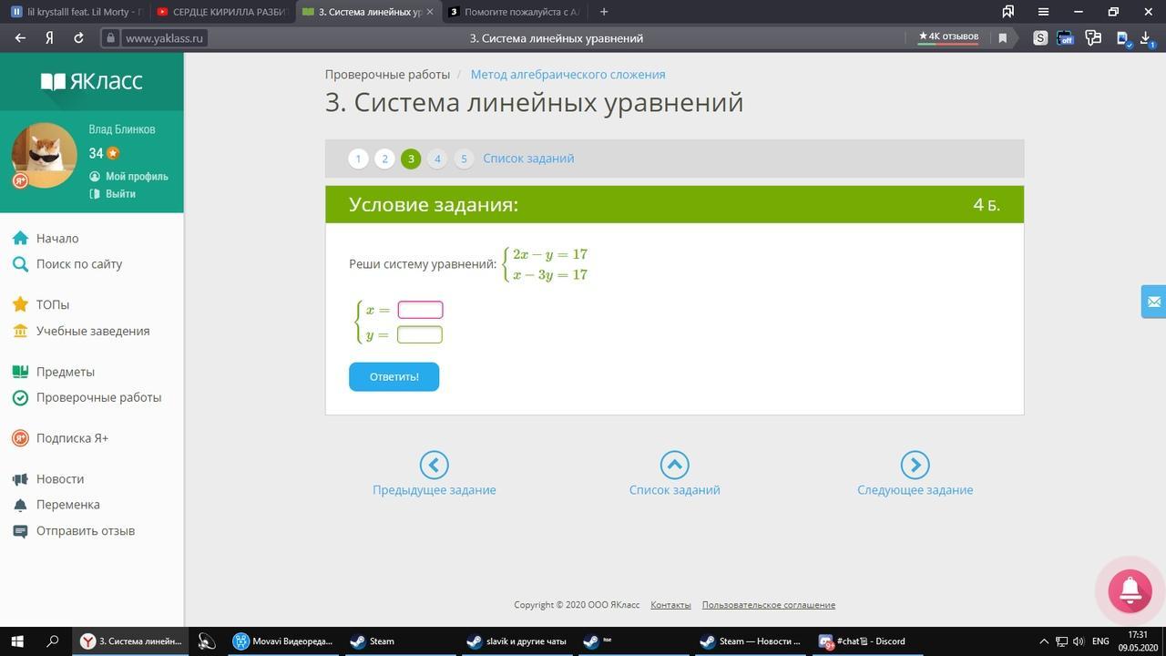Open Пользовательское соглашение footer link
Viewport: 1166px width, 656px height.
(768, 604)
